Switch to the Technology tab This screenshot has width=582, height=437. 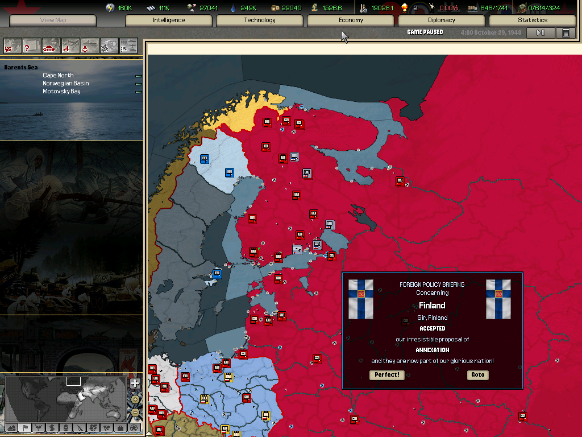(260, 20)
